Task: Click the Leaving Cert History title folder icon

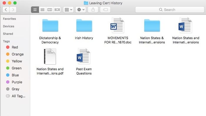Action: (86, 3)
